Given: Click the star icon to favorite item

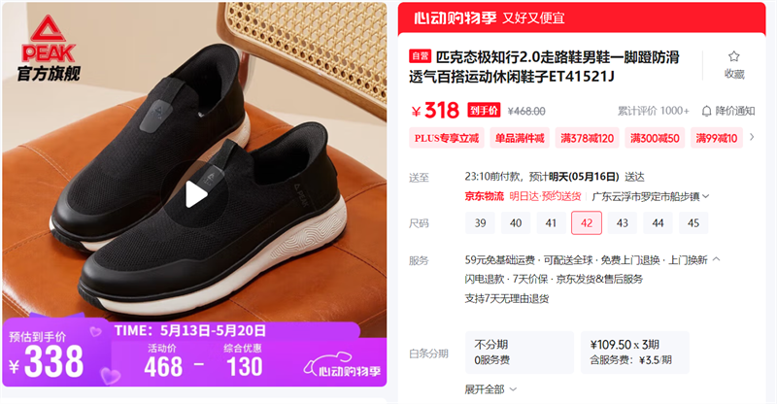Looking at the screenshot, I should tap(734, 56).
